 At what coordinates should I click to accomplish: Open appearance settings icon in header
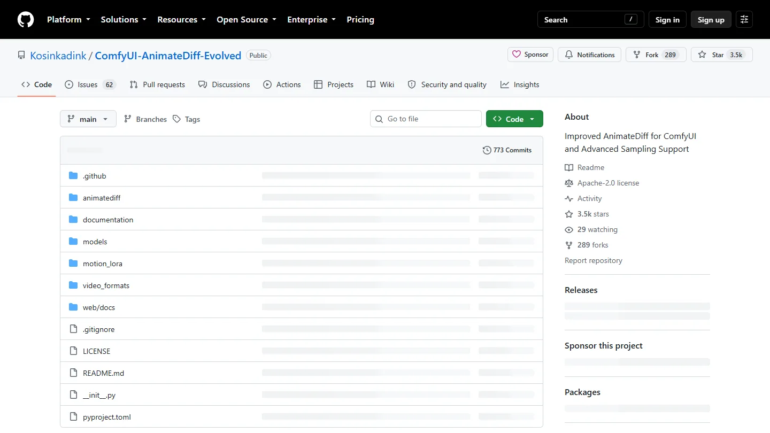[744, 20]
